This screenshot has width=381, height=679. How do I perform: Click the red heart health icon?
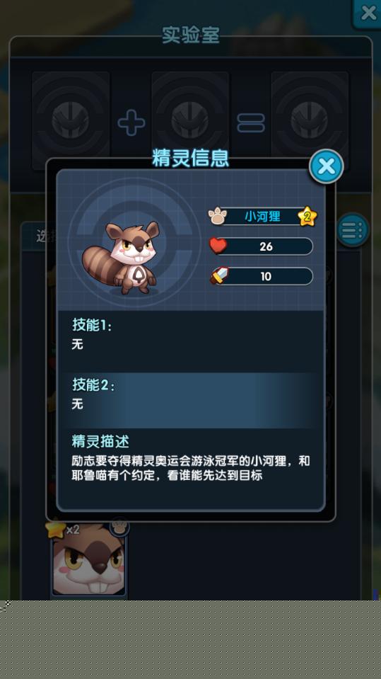218,246
